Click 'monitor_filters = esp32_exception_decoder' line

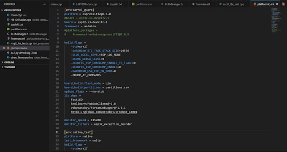[x=98, y=124]
